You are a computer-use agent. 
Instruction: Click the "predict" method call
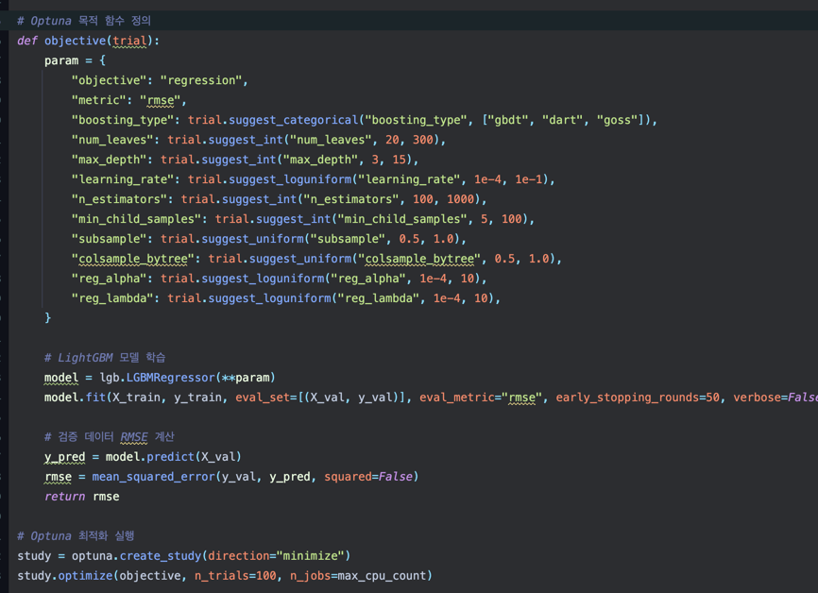click(171, 457)
